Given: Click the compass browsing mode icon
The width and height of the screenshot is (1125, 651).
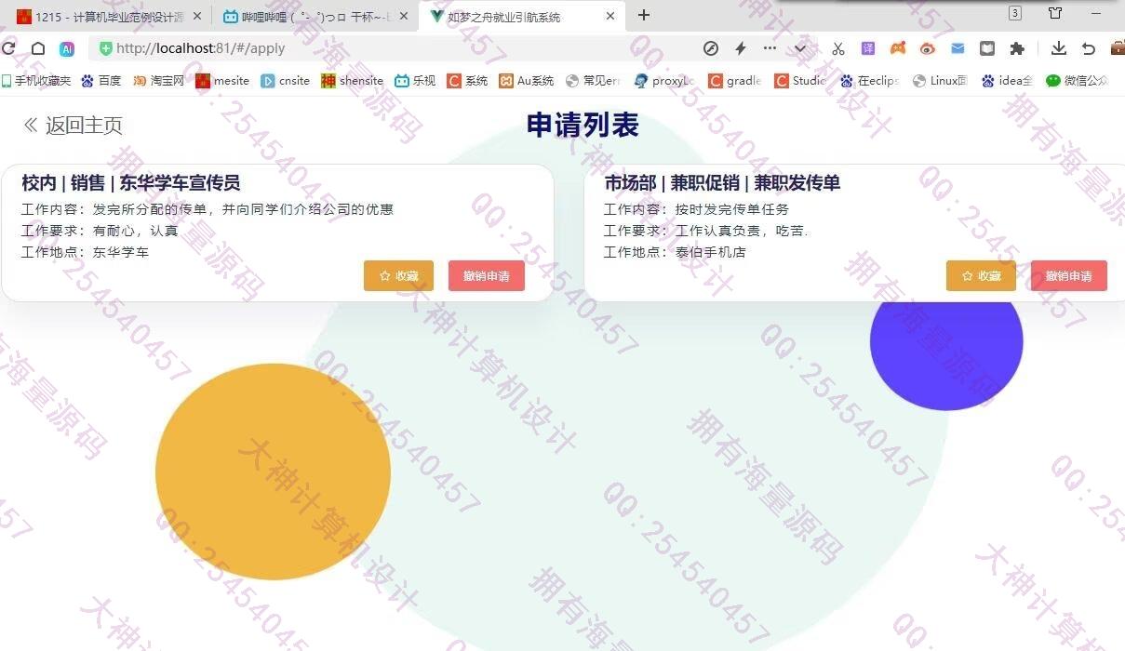Looking at the screenshot, I should pyautogui.click(x=711, y=48).
